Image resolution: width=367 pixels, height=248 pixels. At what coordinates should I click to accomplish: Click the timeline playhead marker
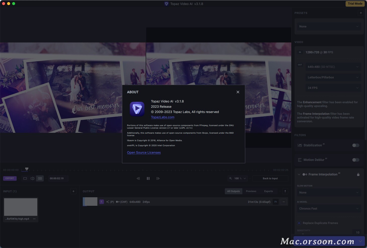(x=27, y=169)
